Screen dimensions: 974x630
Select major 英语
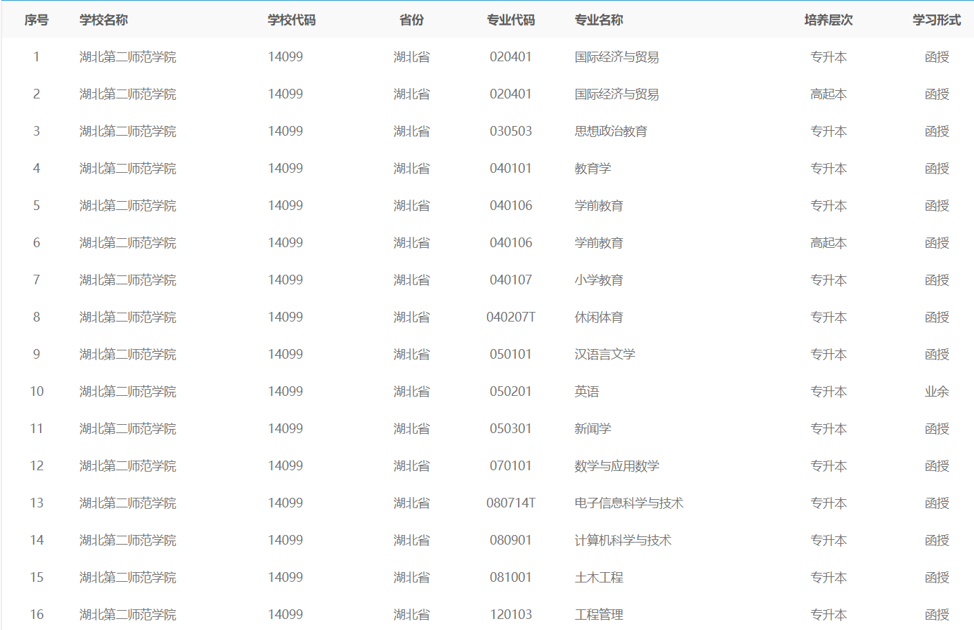point(587,392)
